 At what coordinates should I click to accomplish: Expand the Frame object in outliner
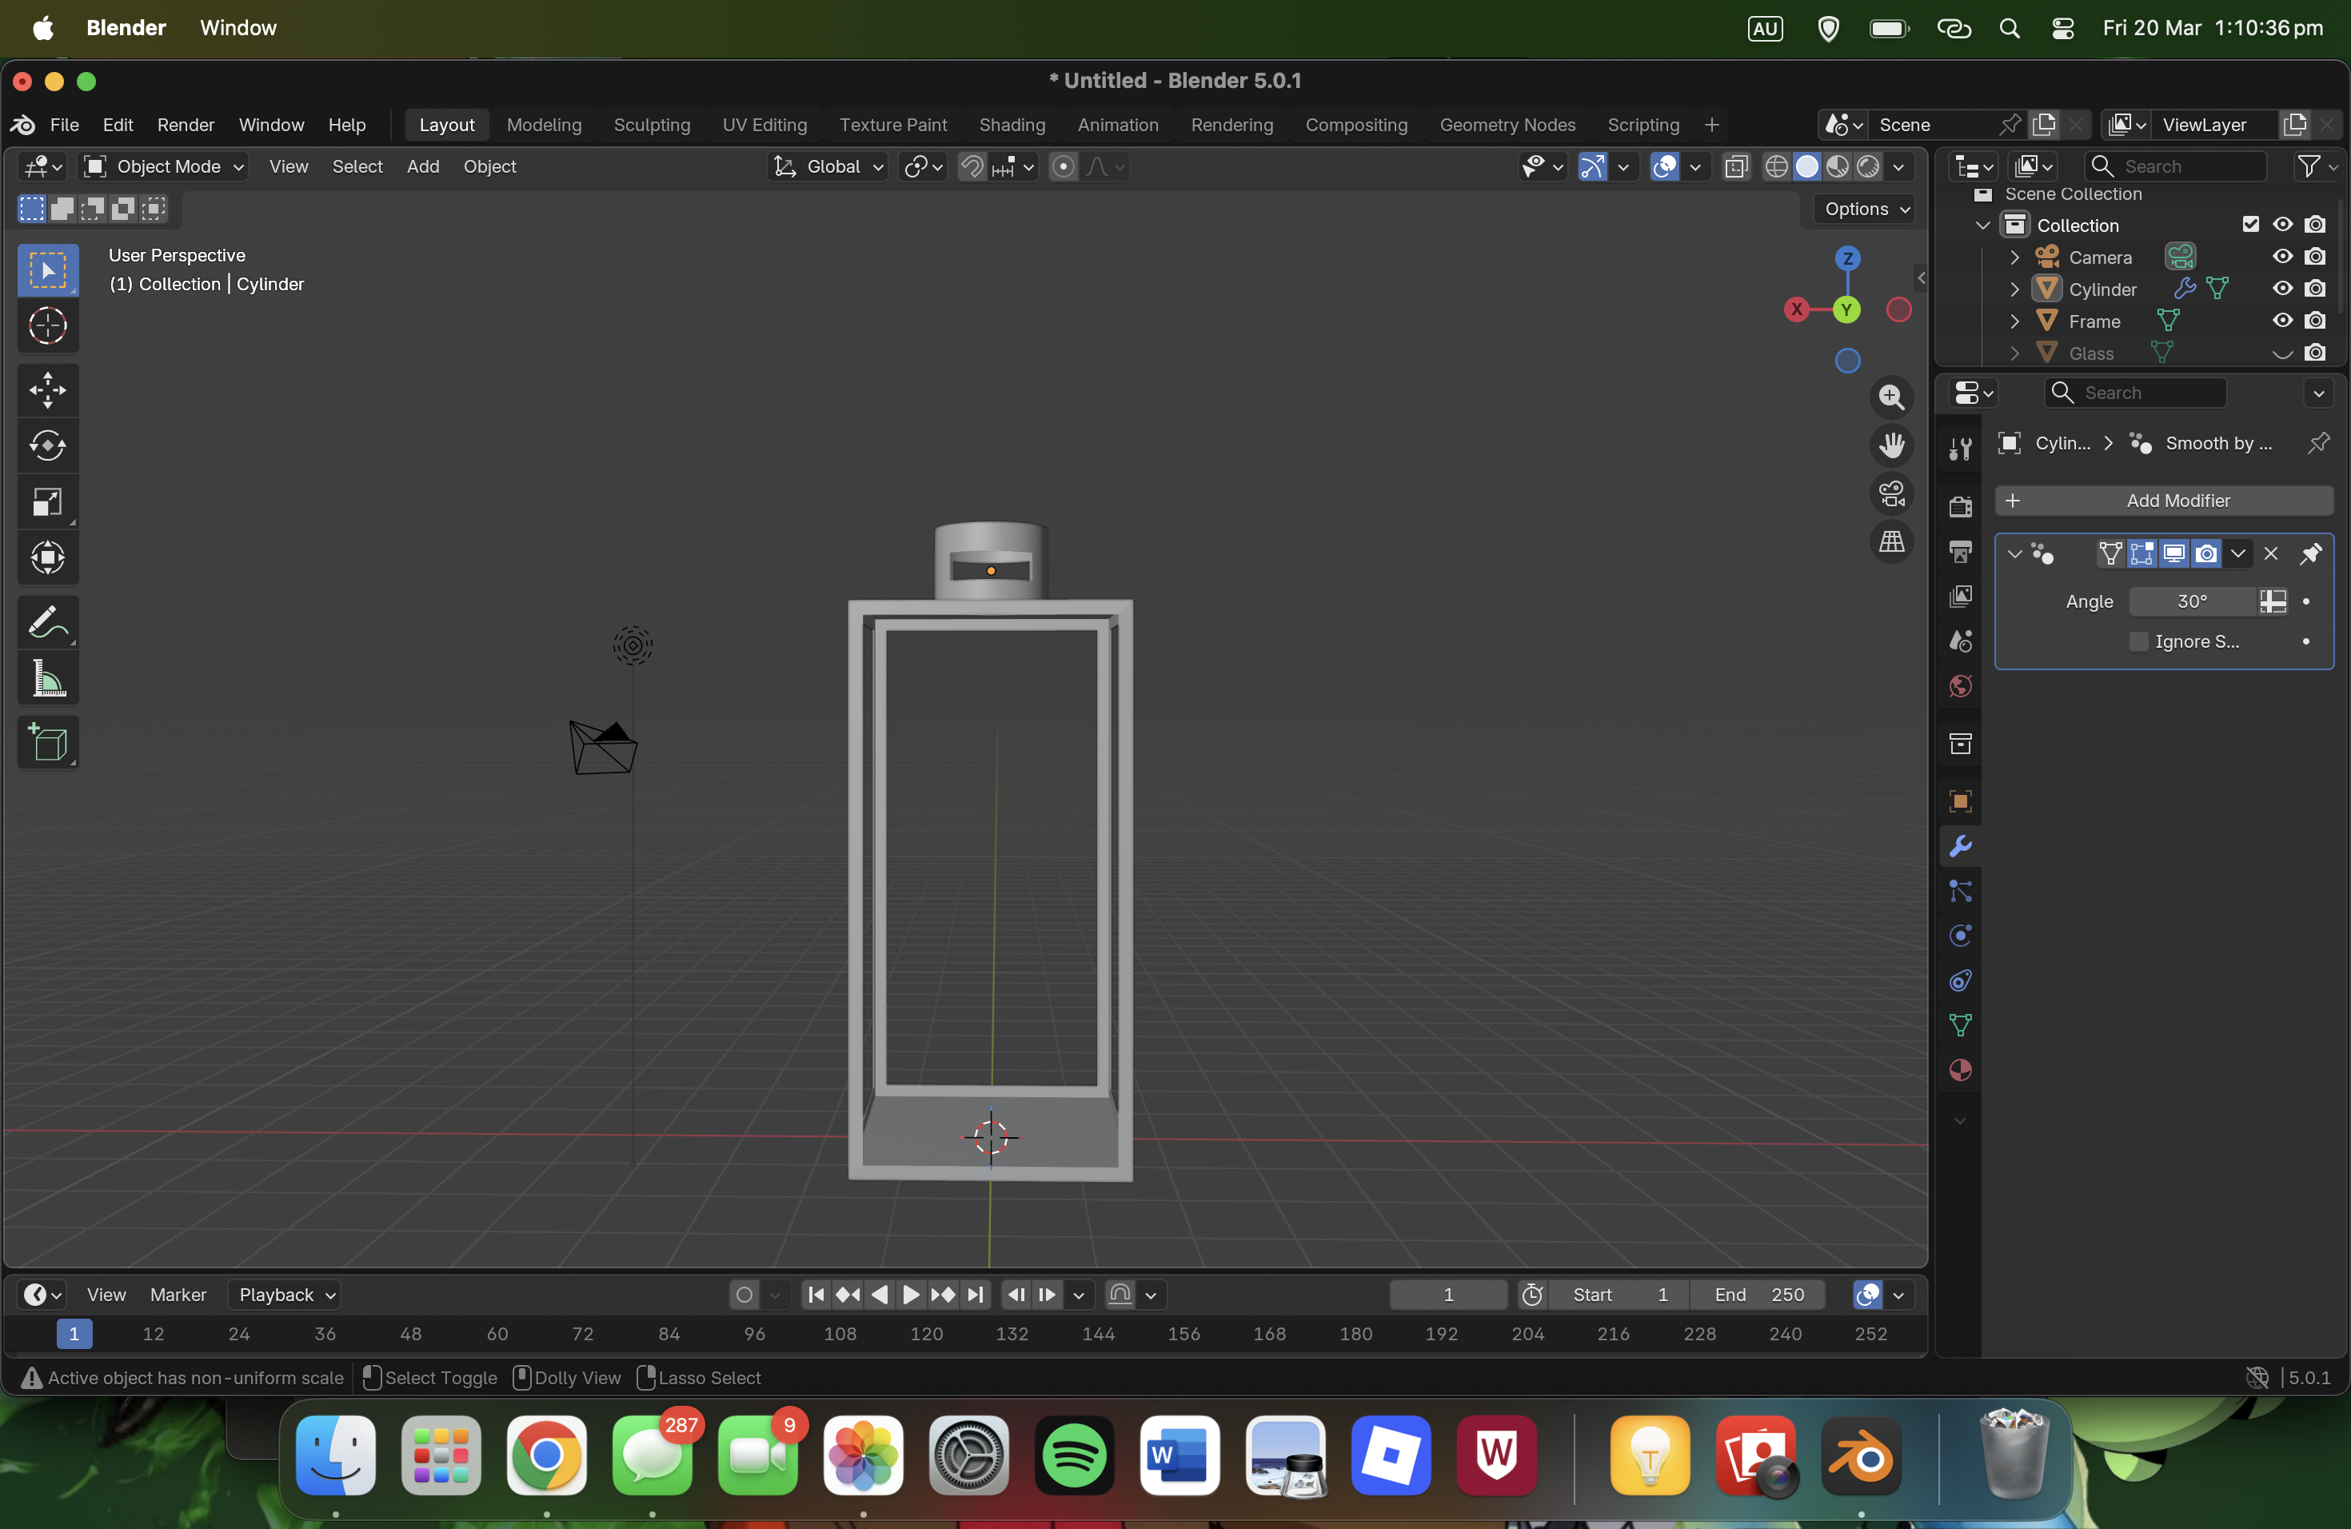pos(2015,321)
